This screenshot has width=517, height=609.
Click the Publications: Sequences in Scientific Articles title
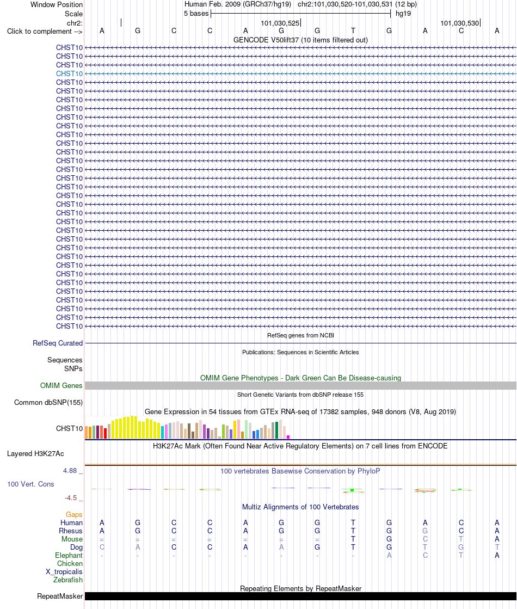tap(300, 352)
